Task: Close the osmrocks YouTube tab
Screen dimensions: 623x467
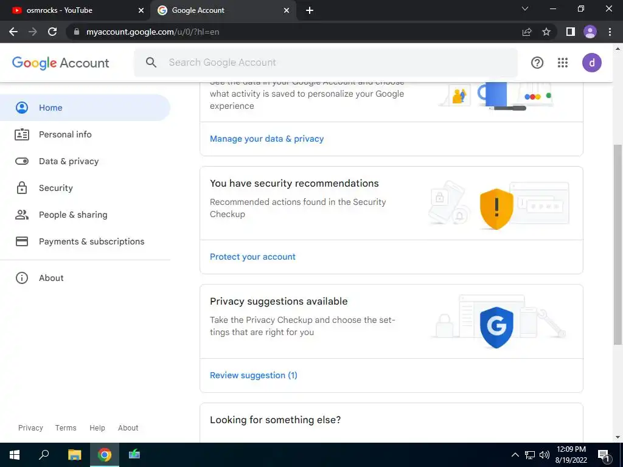Action: pos(141,10)
